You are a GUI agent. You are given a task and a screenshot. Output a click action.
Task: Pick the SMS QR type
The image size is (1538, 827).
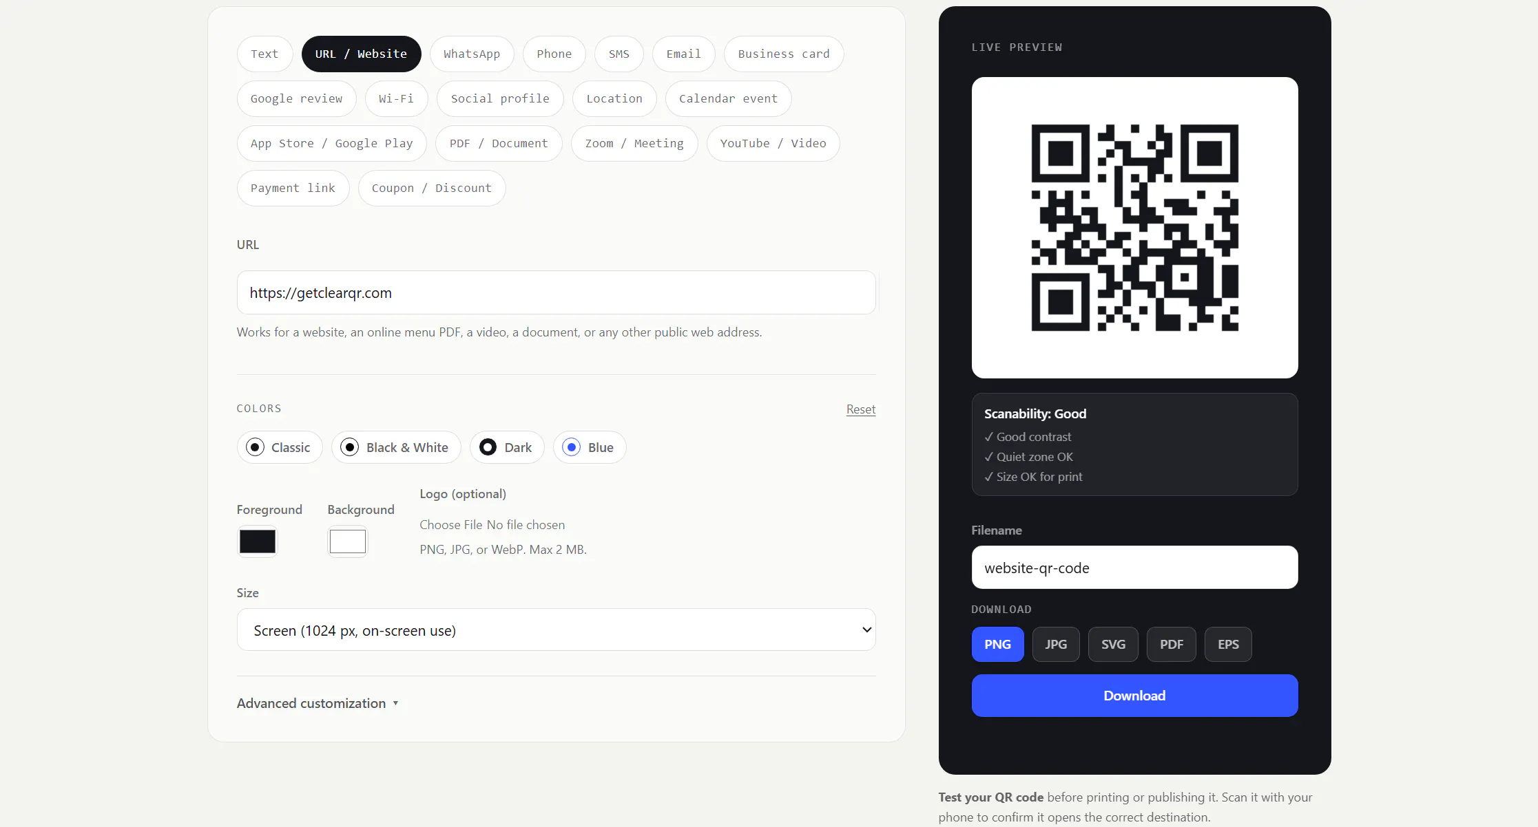(x=619, y=54)
